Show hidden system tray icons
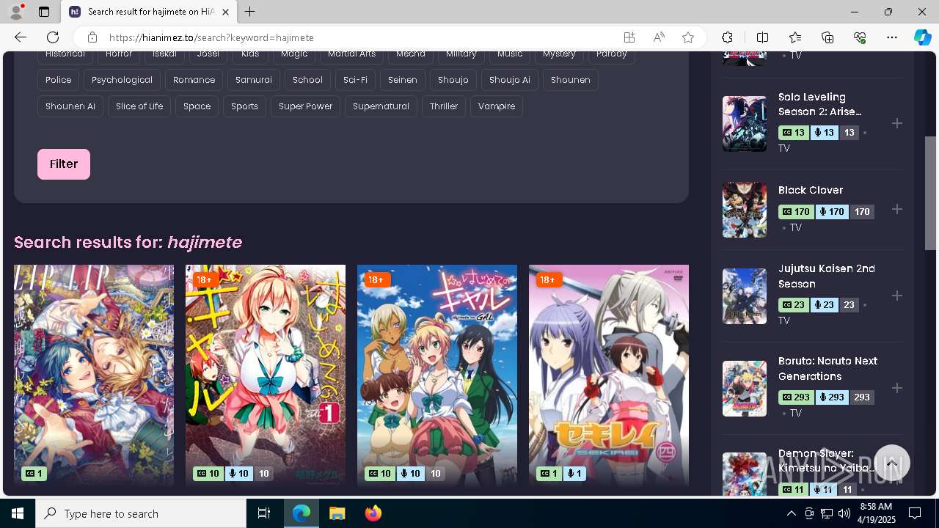This screenshot has height=528, width=939. pos(791,513)
